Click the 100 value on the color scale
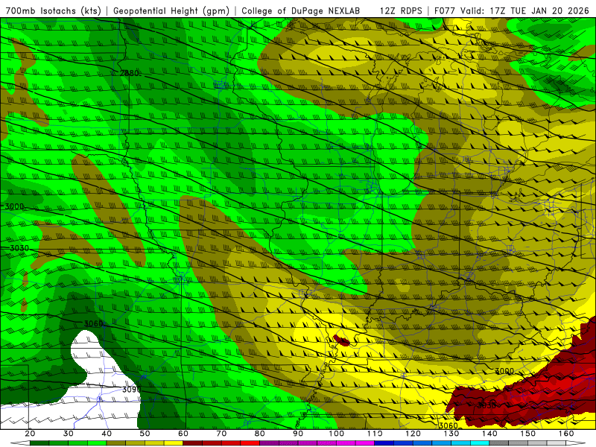 click(337, 434)
